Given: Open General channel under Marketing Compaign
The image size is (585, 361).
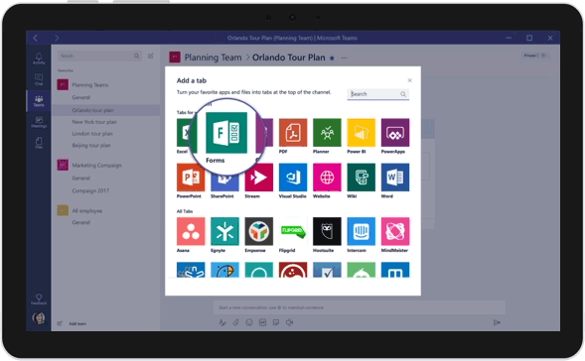Looking at the screenshot, I should [x=81, y=179].
